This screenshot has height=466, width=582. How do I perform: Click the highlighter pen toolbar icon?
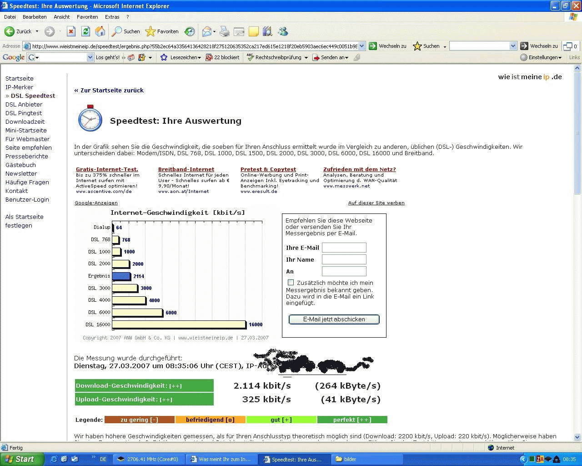coord(357,57)
